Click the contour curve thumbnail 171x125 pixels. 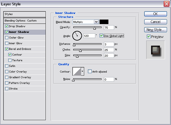pos(77,71)
